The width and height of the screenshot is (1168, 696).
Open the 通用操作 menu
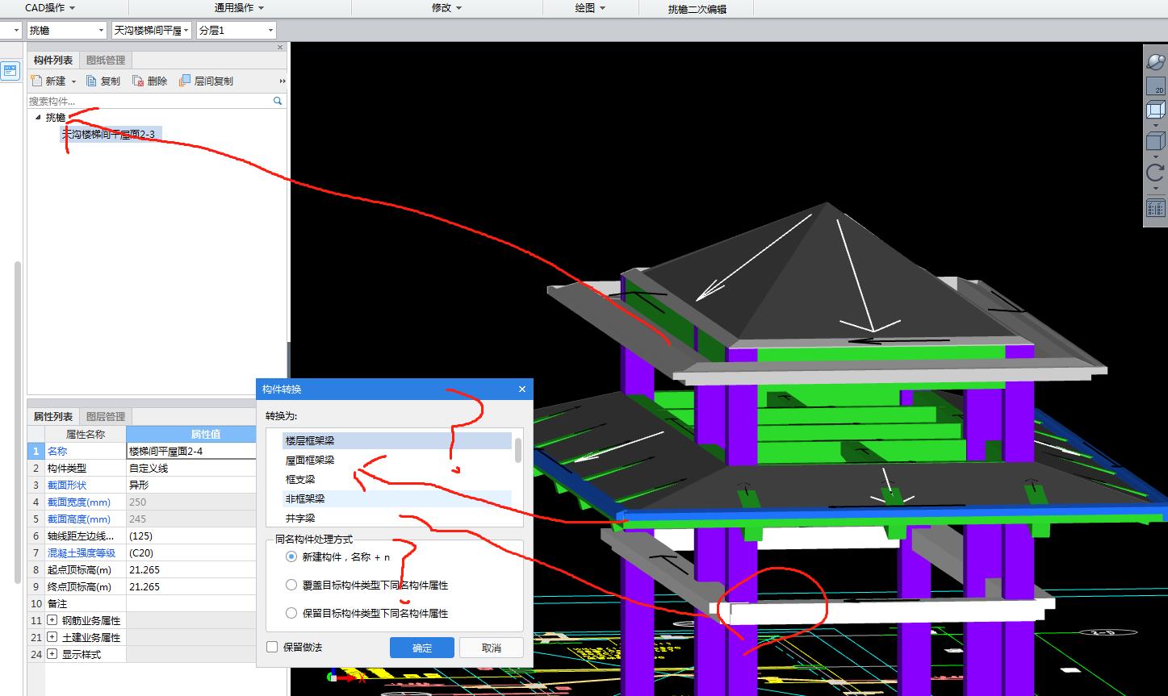tap(240, 7)
